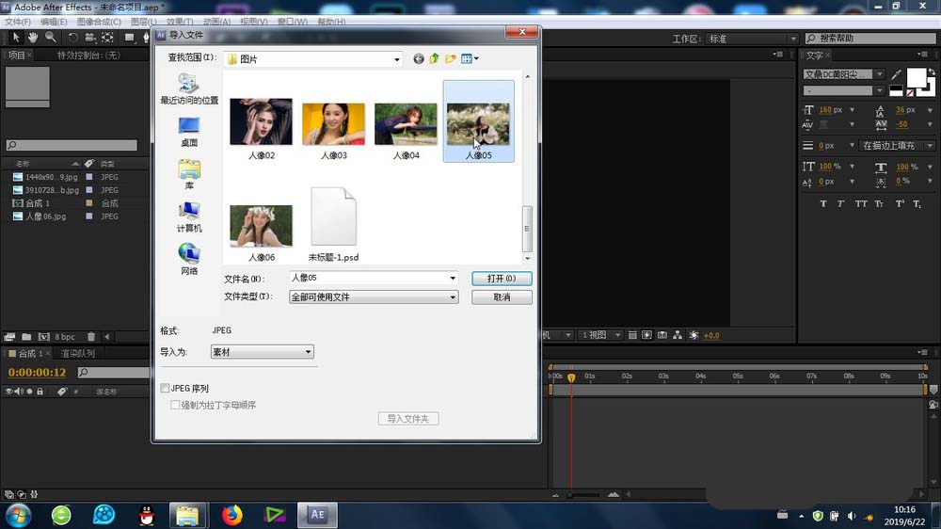Viewport: 941px width, 529px height.
Task: Open the 在描边上填充 dropdown
Action: point(897,145)
